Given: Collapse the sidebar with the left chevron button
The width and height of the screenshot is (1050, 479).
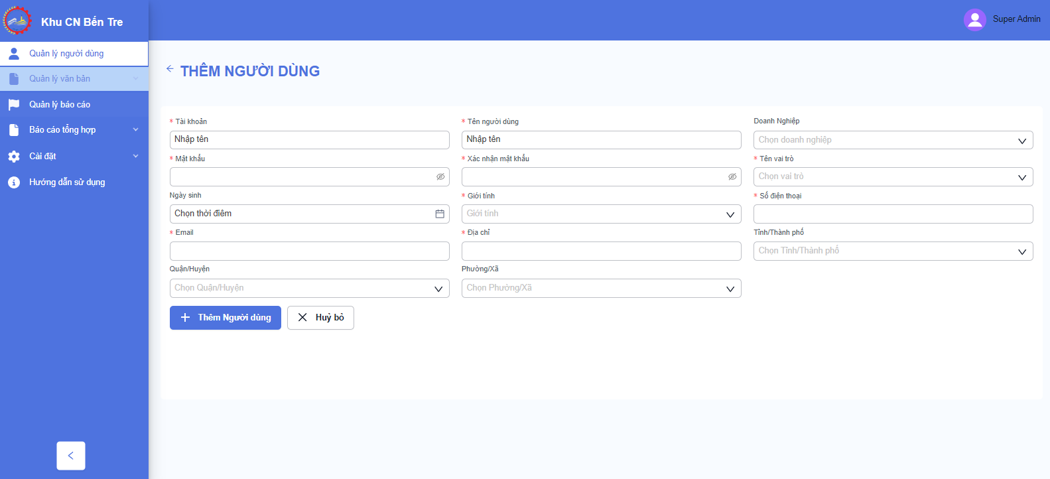Looking at the screenshot, I should pos(71,456).
